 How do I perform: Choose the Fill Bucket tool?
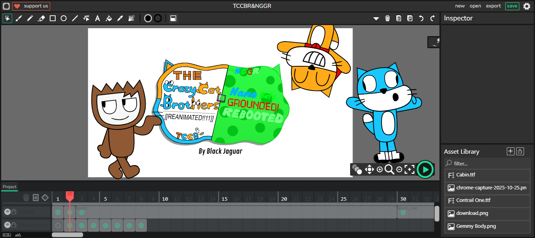[109, 18]
